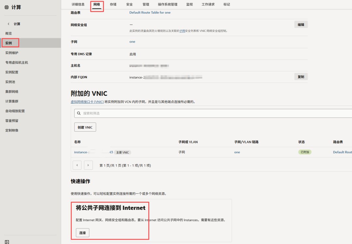Click the 主要 VNIC badge
The width and height of the screenshot is (352, 244).
[x=123, y=152]
